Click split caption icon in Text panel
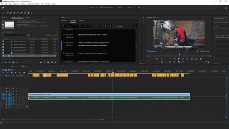229x129 pixels. (x=106, y=26)
